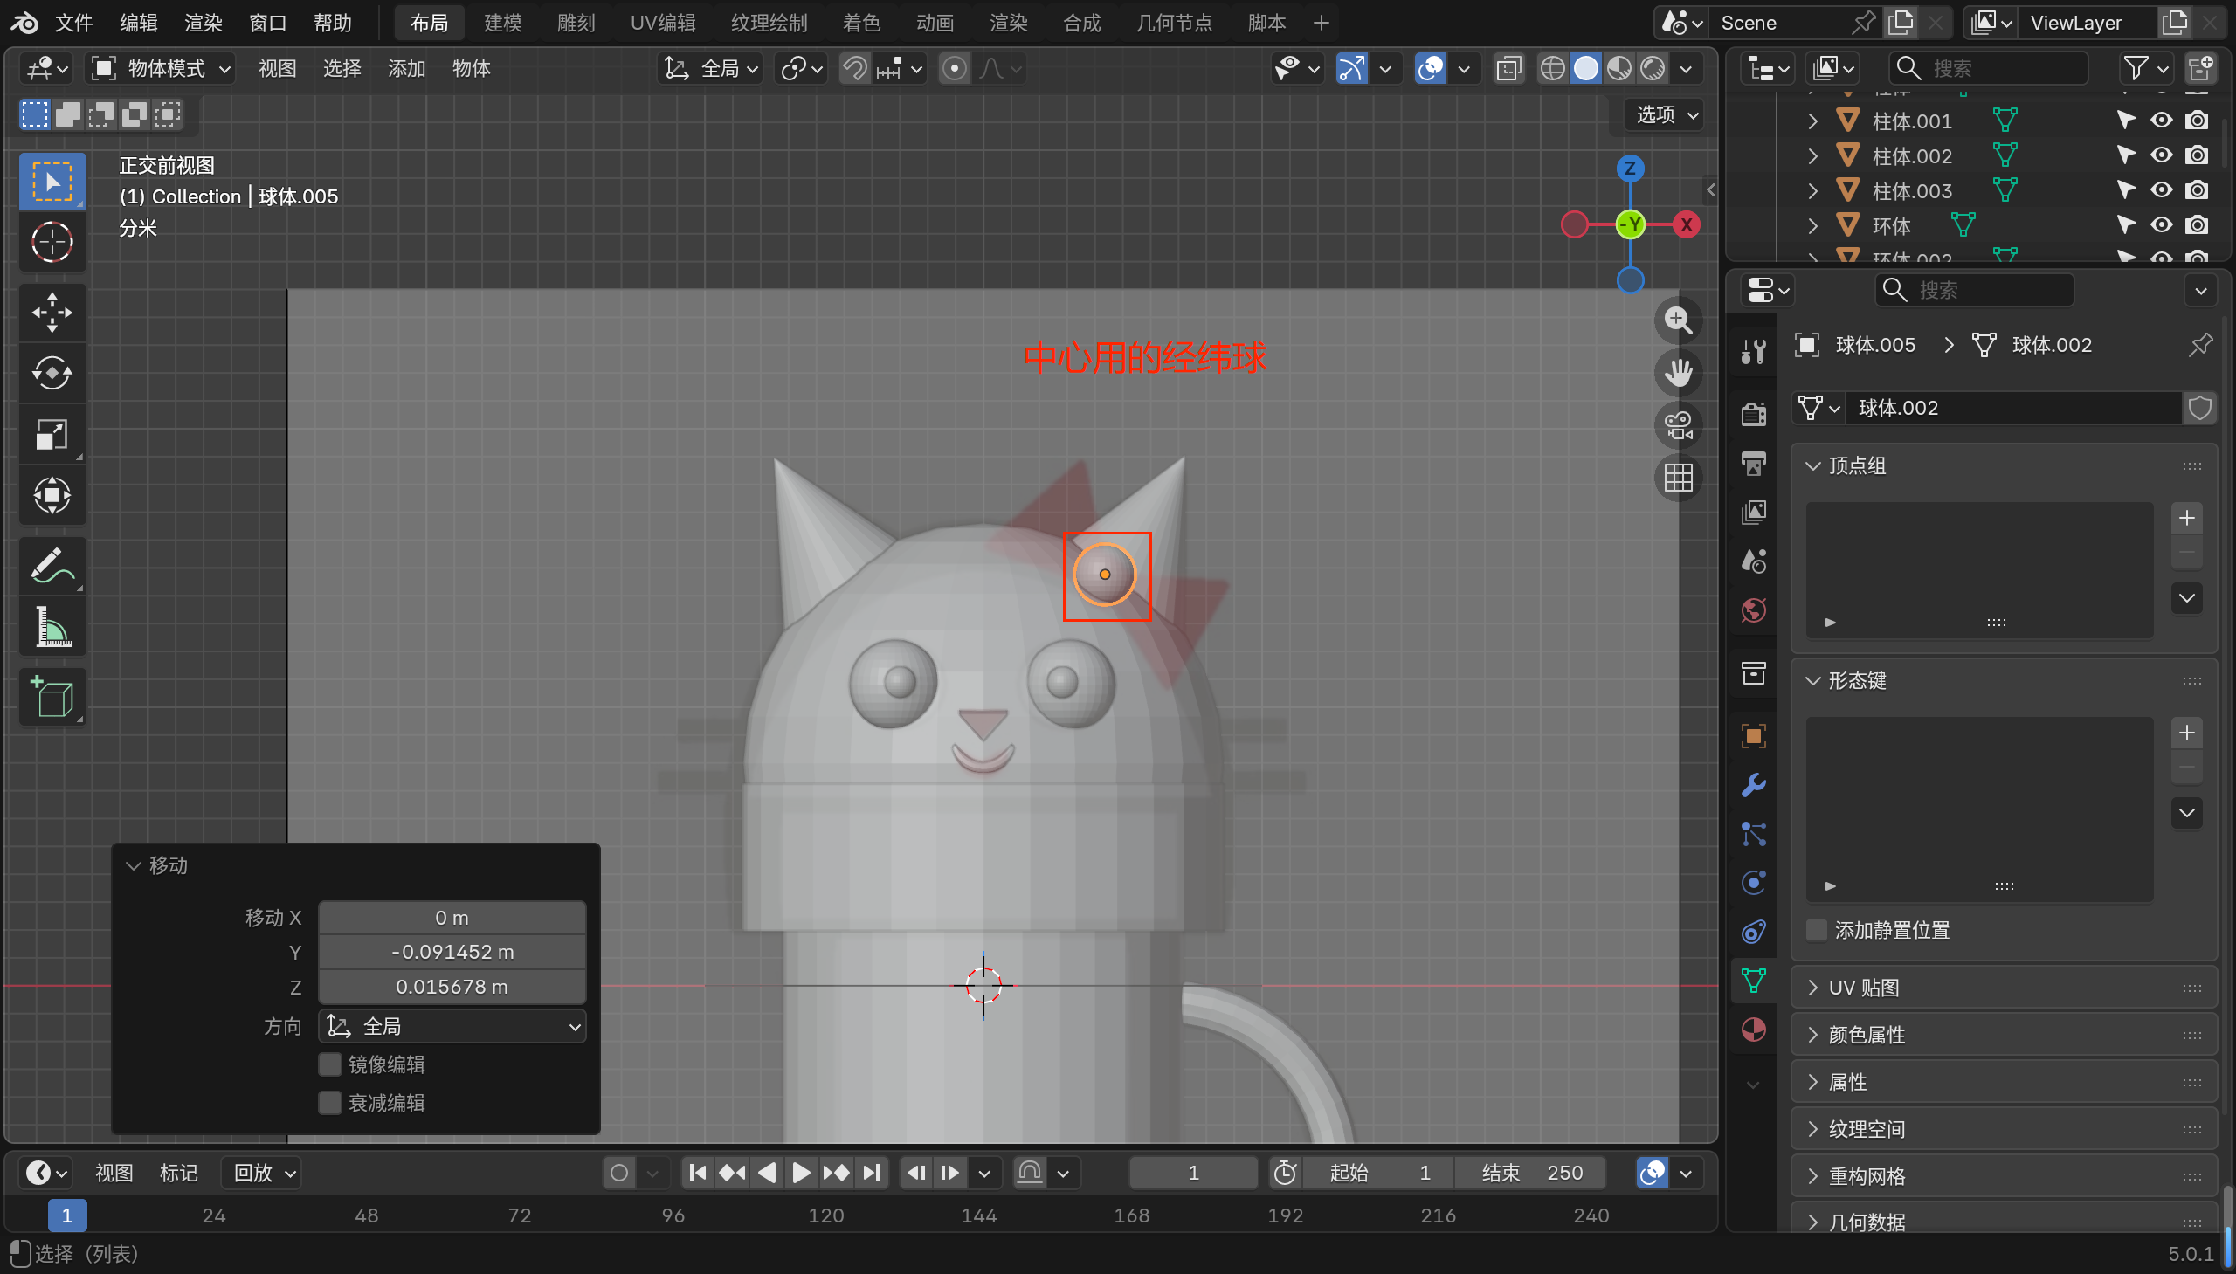Viewport: 2236px width, 1274px height.
Task: Click the Add Cube tool icon
Action: pyautogui.click(x=52, y=697)
